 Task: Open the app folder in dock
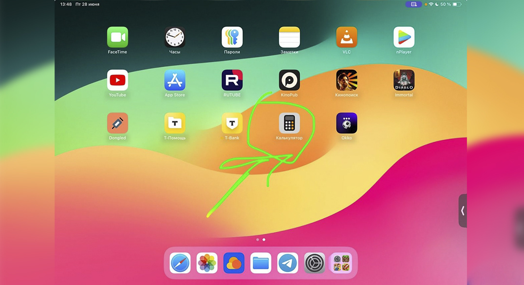(341, 263)
